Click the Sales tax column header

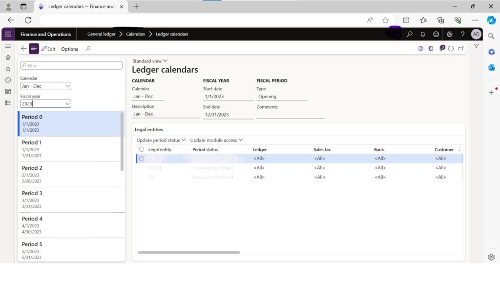click(x=322, y=149)
